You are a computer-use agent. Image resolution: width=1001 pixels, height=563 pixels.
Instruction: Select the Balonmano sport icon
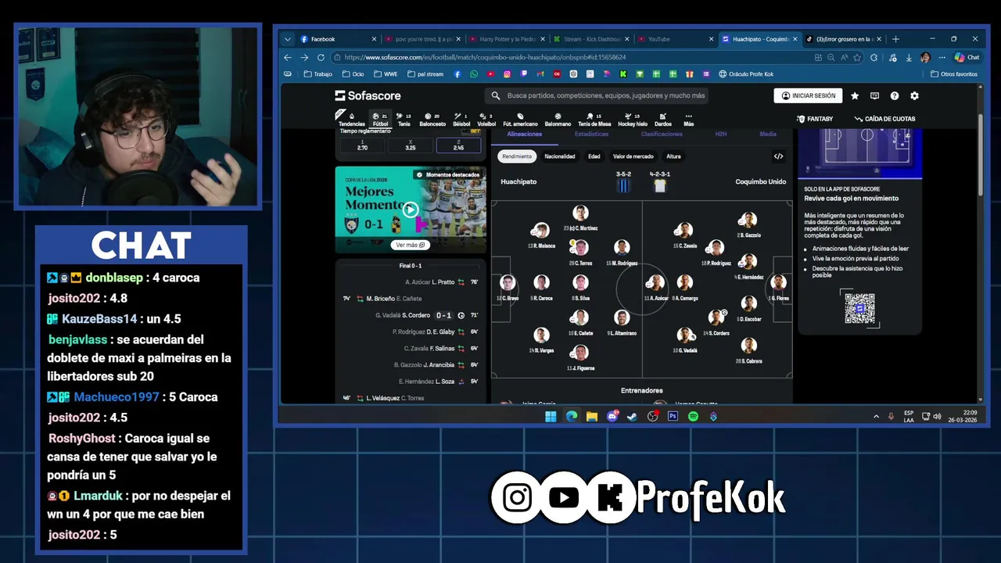pos(558,120)
